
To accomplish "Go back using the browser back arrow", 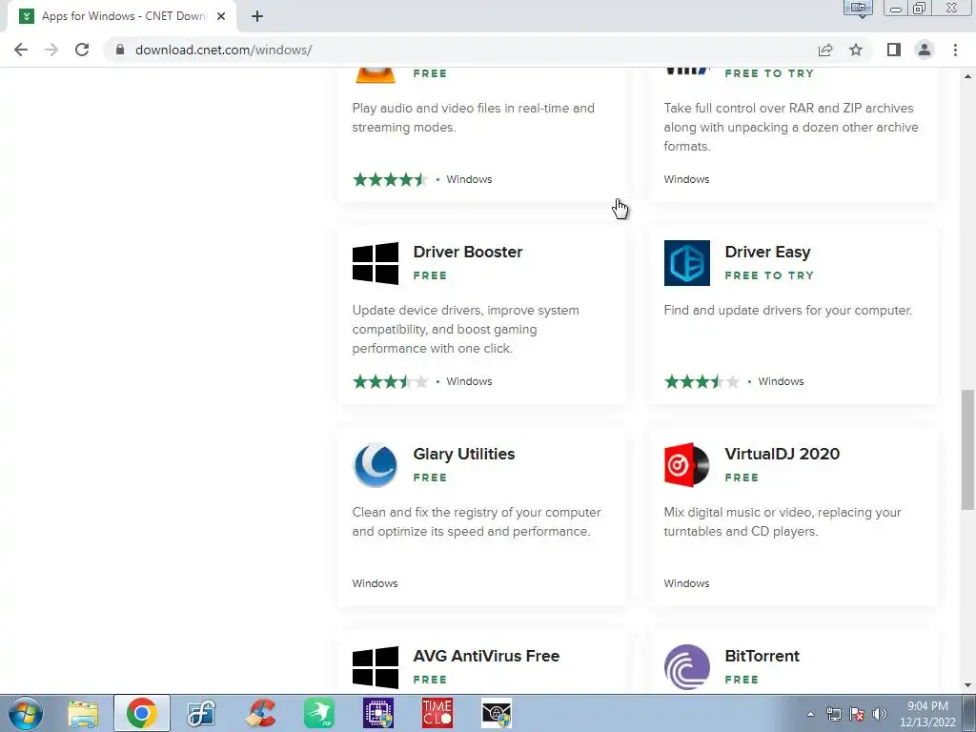I will tap(21, 50).
